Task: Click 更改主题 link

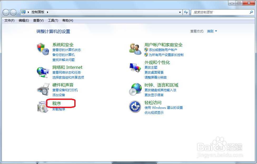Action: [x=151, y=68]
